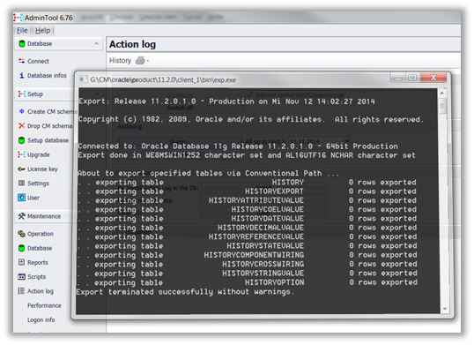Click the console scrollbar up arrow
474x345 pixels.
pos(442,93)
